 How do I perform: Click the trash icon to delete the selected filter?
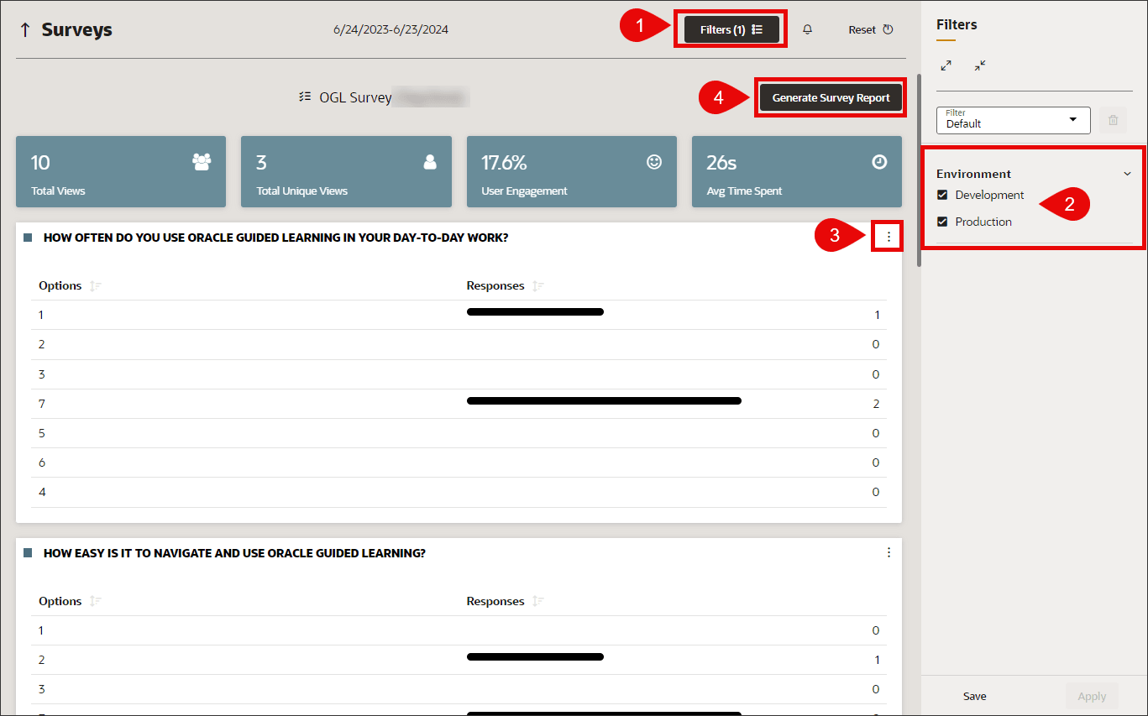(x=1113, y=120)
